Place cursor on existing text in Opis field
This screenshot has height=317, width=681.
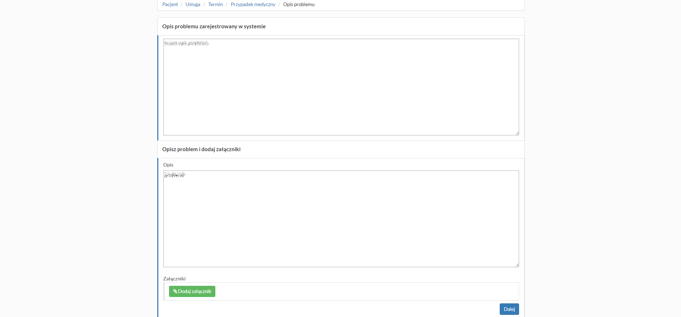174,175
